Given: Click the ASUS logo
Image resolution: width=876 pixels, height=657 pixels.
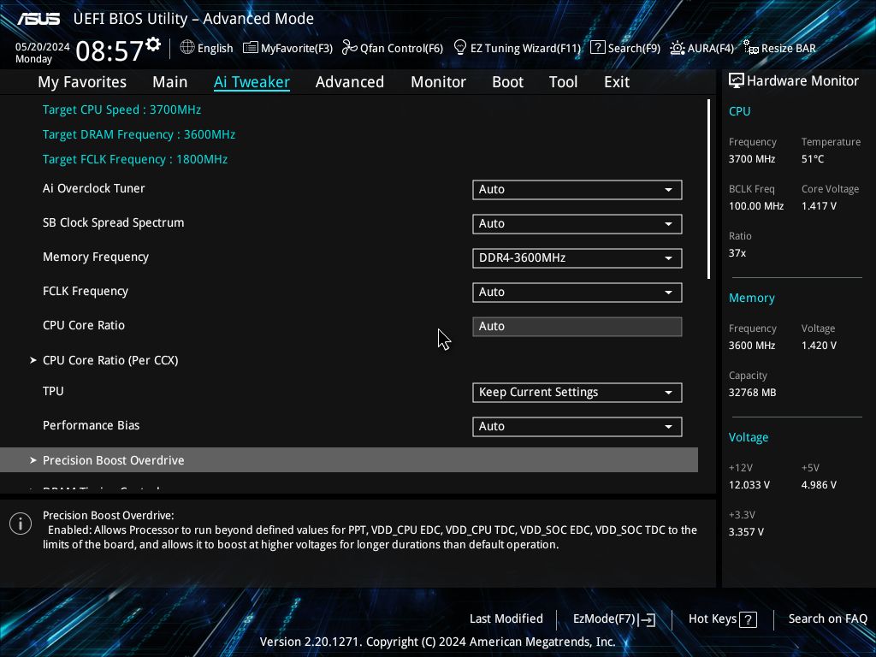Looking at the screenshot, I should click(38, 19).
